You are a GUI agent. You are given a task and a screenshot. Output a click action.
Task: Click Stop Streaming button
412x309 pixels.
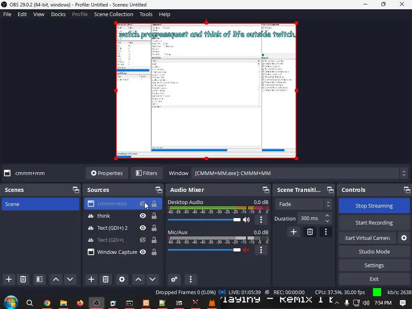click(374, 206)
